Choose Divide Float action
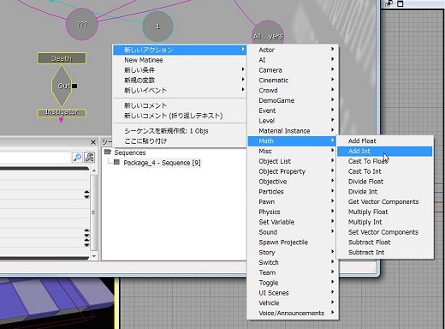 coord(385,182)
